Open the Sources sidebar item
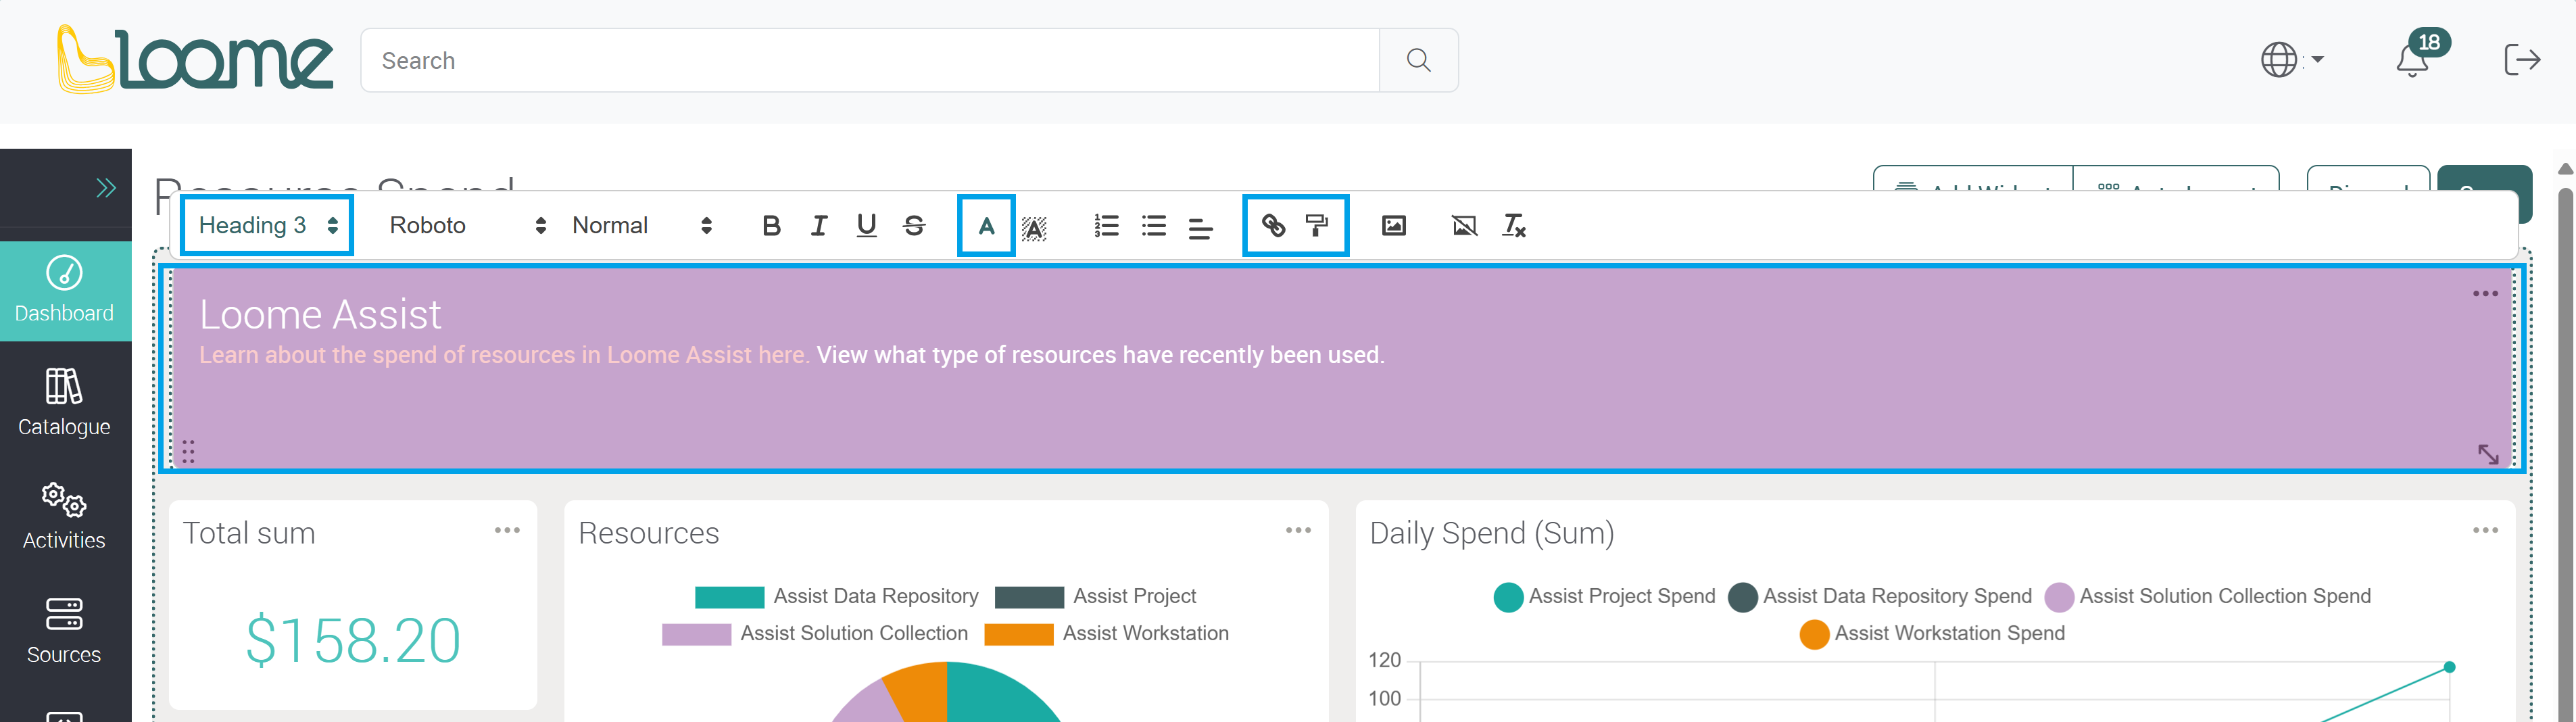This screenshot has height=722, width=2576. tap(65, 630)
